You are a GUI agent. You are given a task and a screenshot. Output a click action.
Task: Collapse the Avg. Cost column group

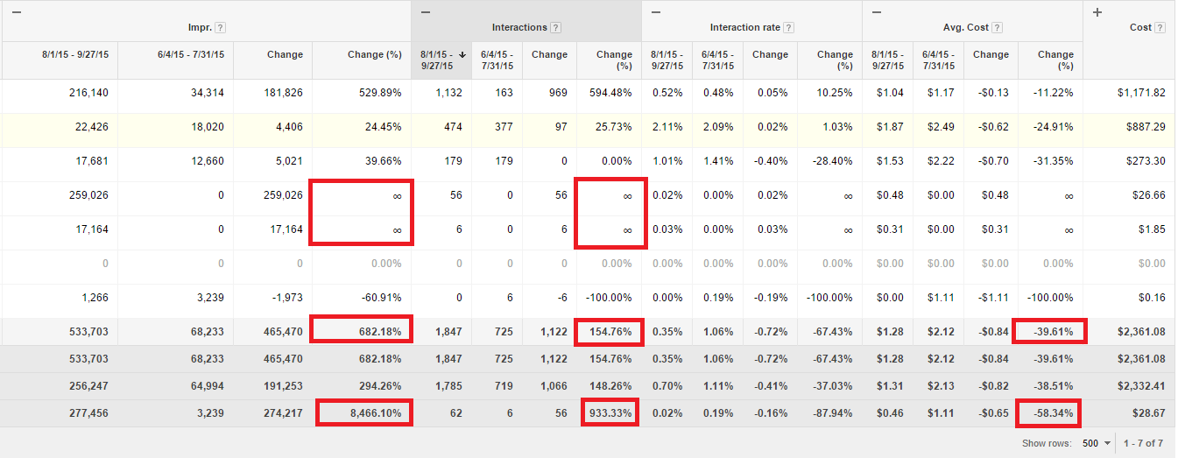878,11
